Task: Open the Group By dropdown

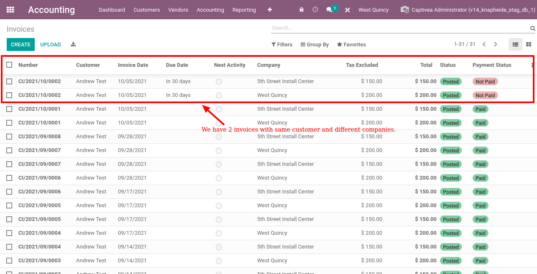Action: click(315, 45)
